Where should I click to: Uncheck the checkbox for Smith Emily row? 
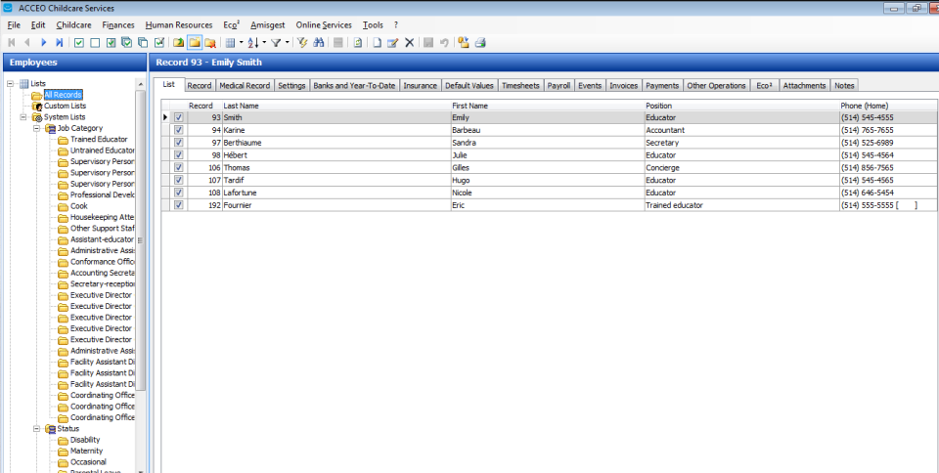tap(178, 118)
